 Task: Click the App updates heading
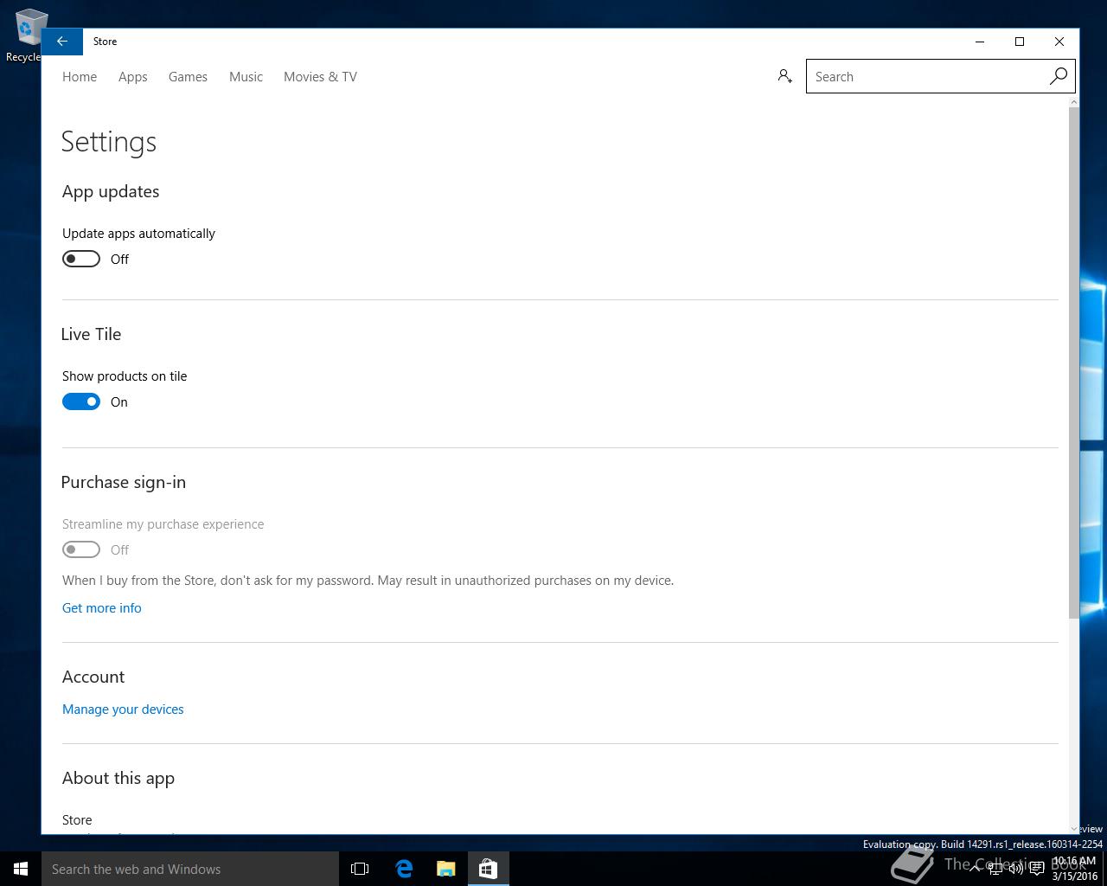tap(111, 191)
